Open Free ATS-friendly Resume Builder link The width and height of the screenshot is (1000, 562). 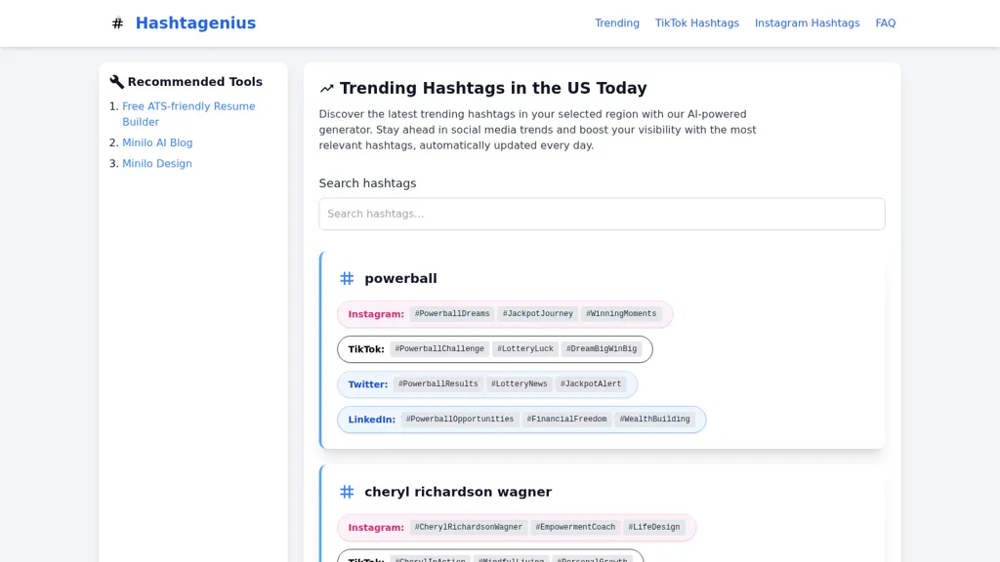pos(188,114)
